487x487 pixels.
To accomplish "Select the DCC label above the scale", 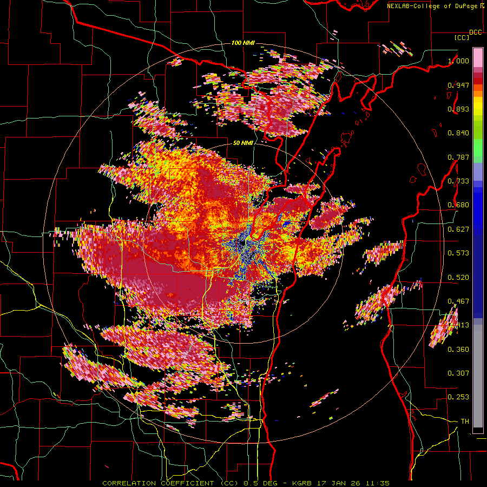I will point(476,32).
